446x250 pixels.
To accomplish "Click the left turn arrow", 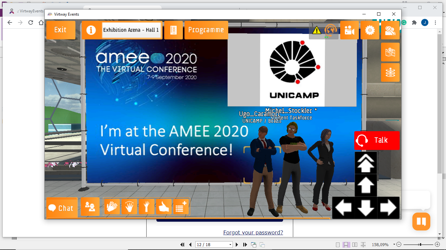I will click(343, 208).
